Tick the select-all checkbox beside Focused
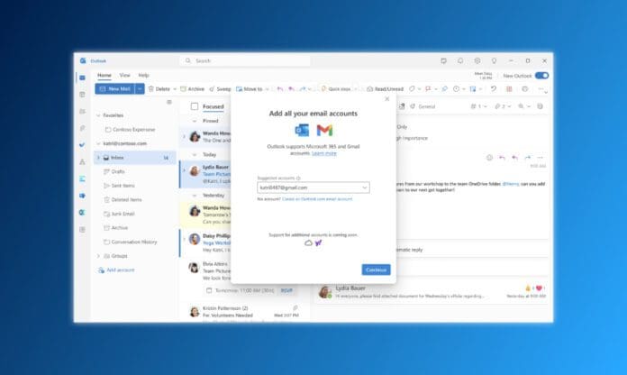 pyautogui.click(x=194, y=106)
